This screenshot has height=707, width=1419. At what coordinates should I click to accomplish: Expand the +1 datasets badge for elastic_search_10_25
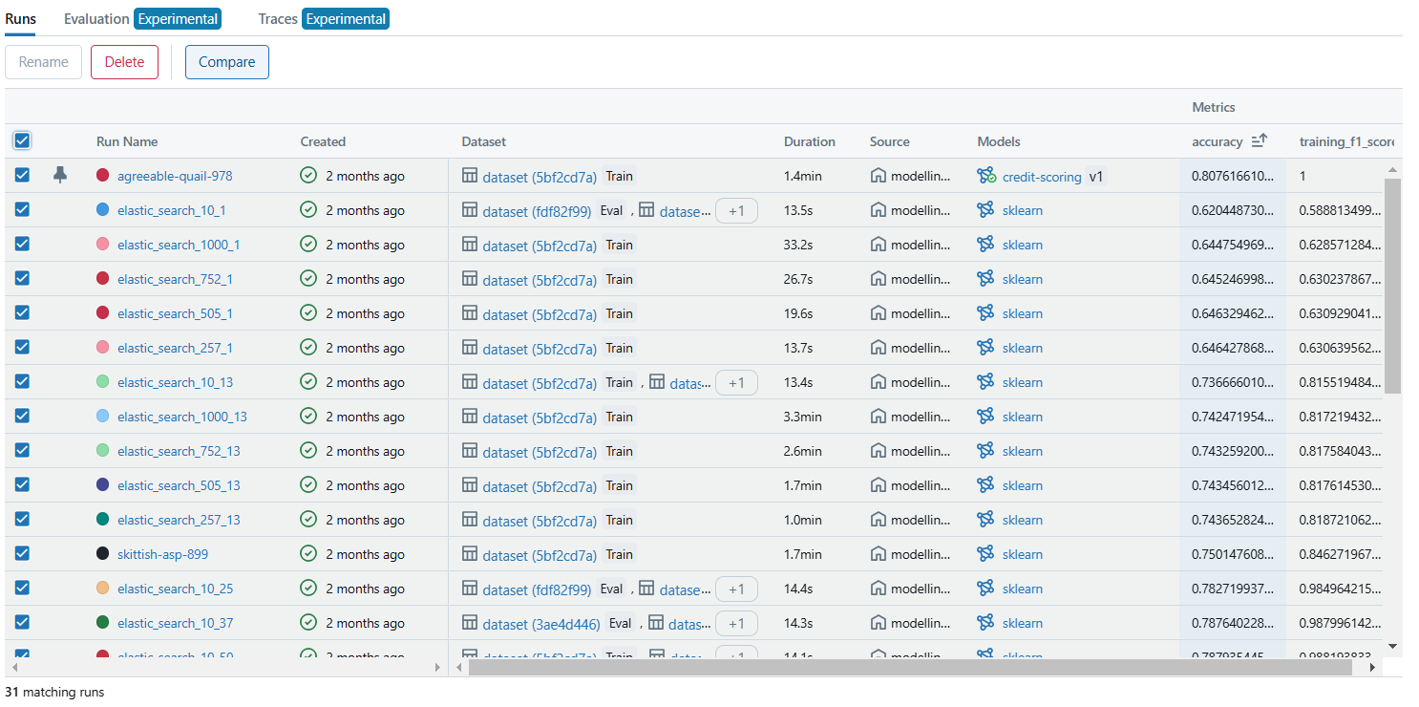[x=735, y=589]
